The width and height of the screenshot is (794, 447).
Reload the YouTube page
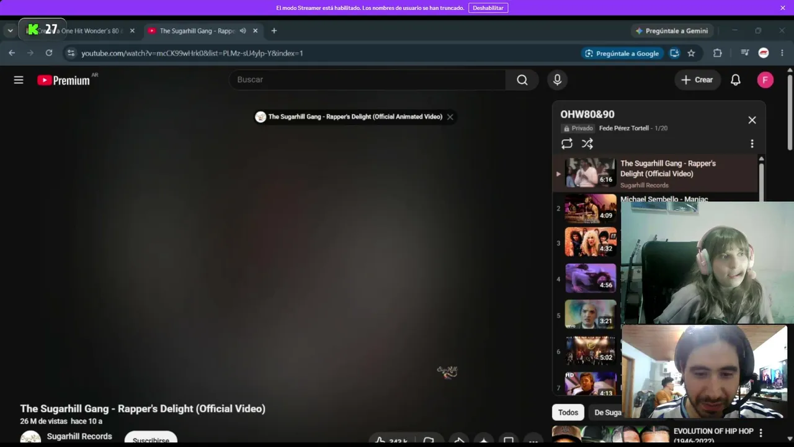[49, 53]
